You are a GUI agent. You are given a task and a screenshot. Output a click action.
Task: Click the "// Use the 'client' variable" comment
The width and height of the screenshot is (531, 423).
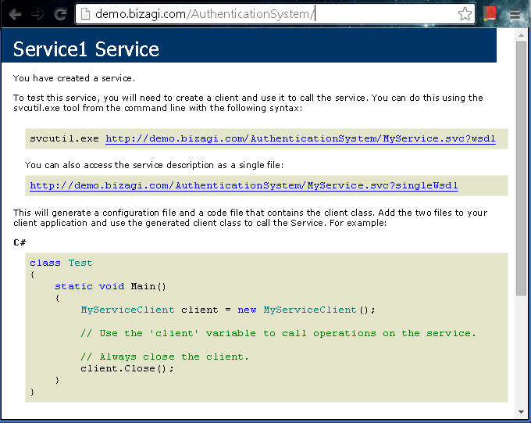(278, 333)
